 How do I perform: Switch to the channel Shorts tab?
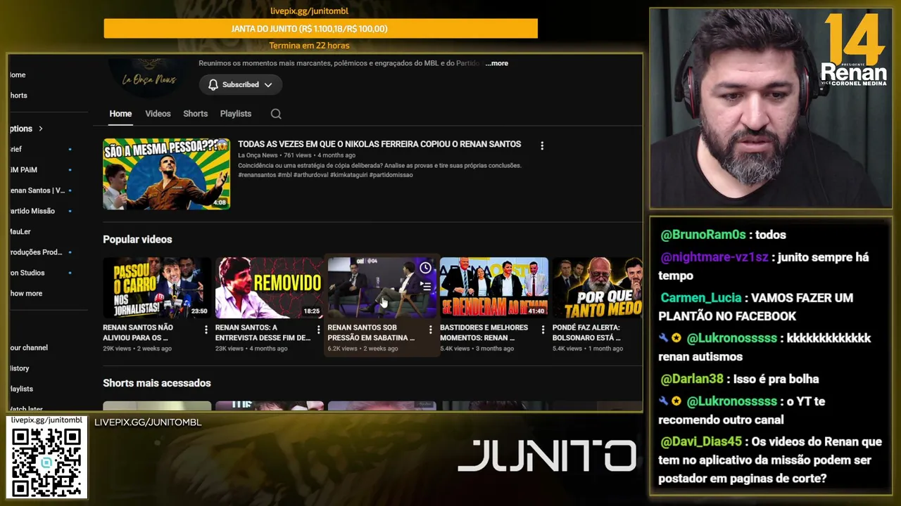195,114
